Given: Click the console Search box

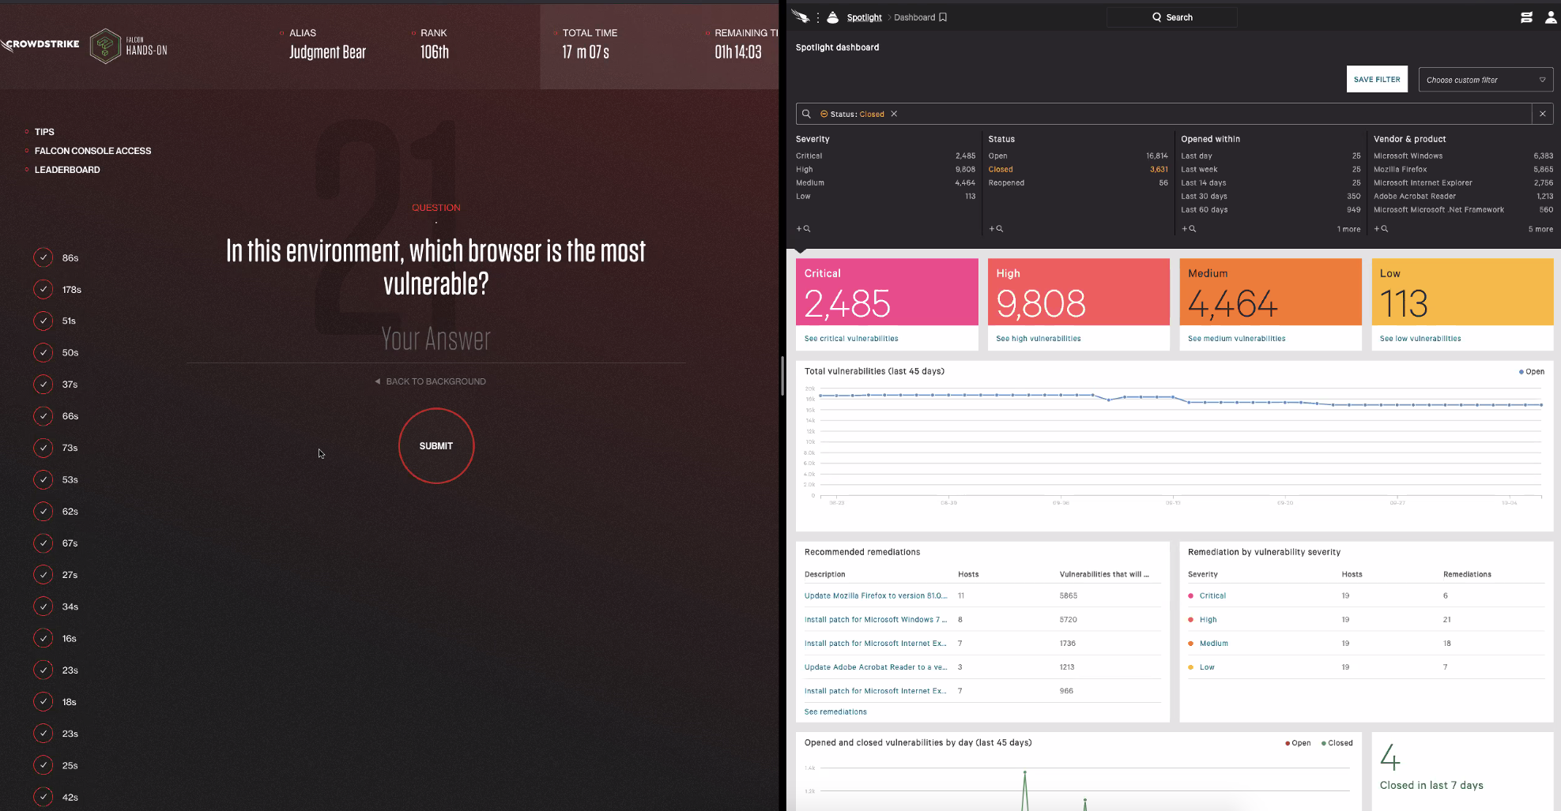Looking at the screenshot, I should (x=1172, y=17).
